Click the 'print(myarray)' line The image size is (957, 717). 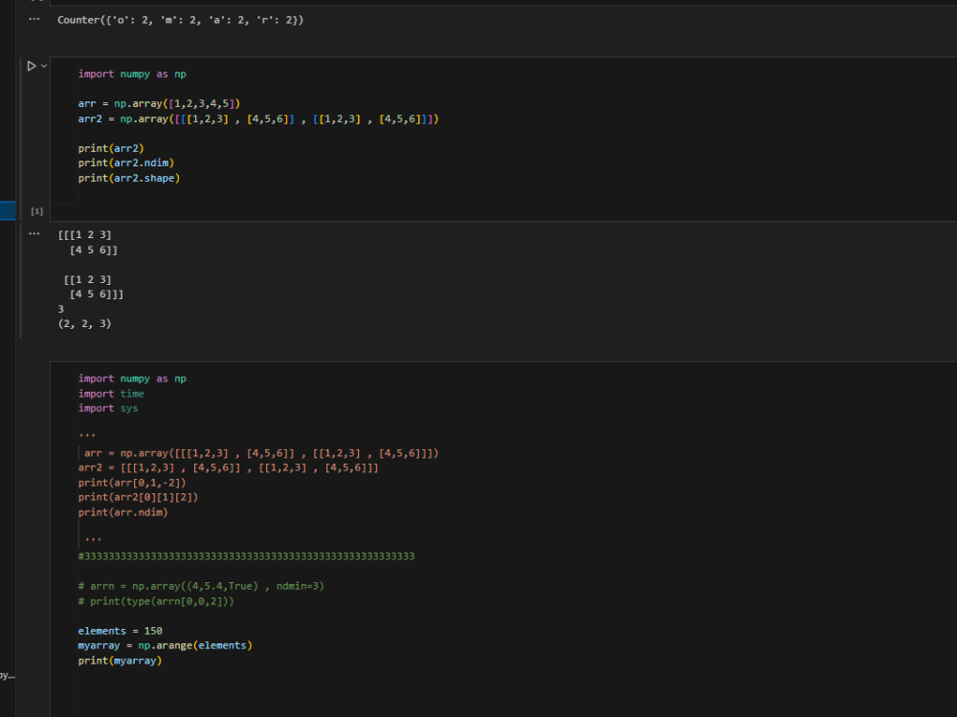121,661
